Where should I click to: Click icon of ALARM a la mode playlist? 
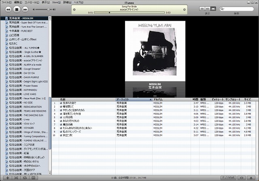[x=6, y=65]
